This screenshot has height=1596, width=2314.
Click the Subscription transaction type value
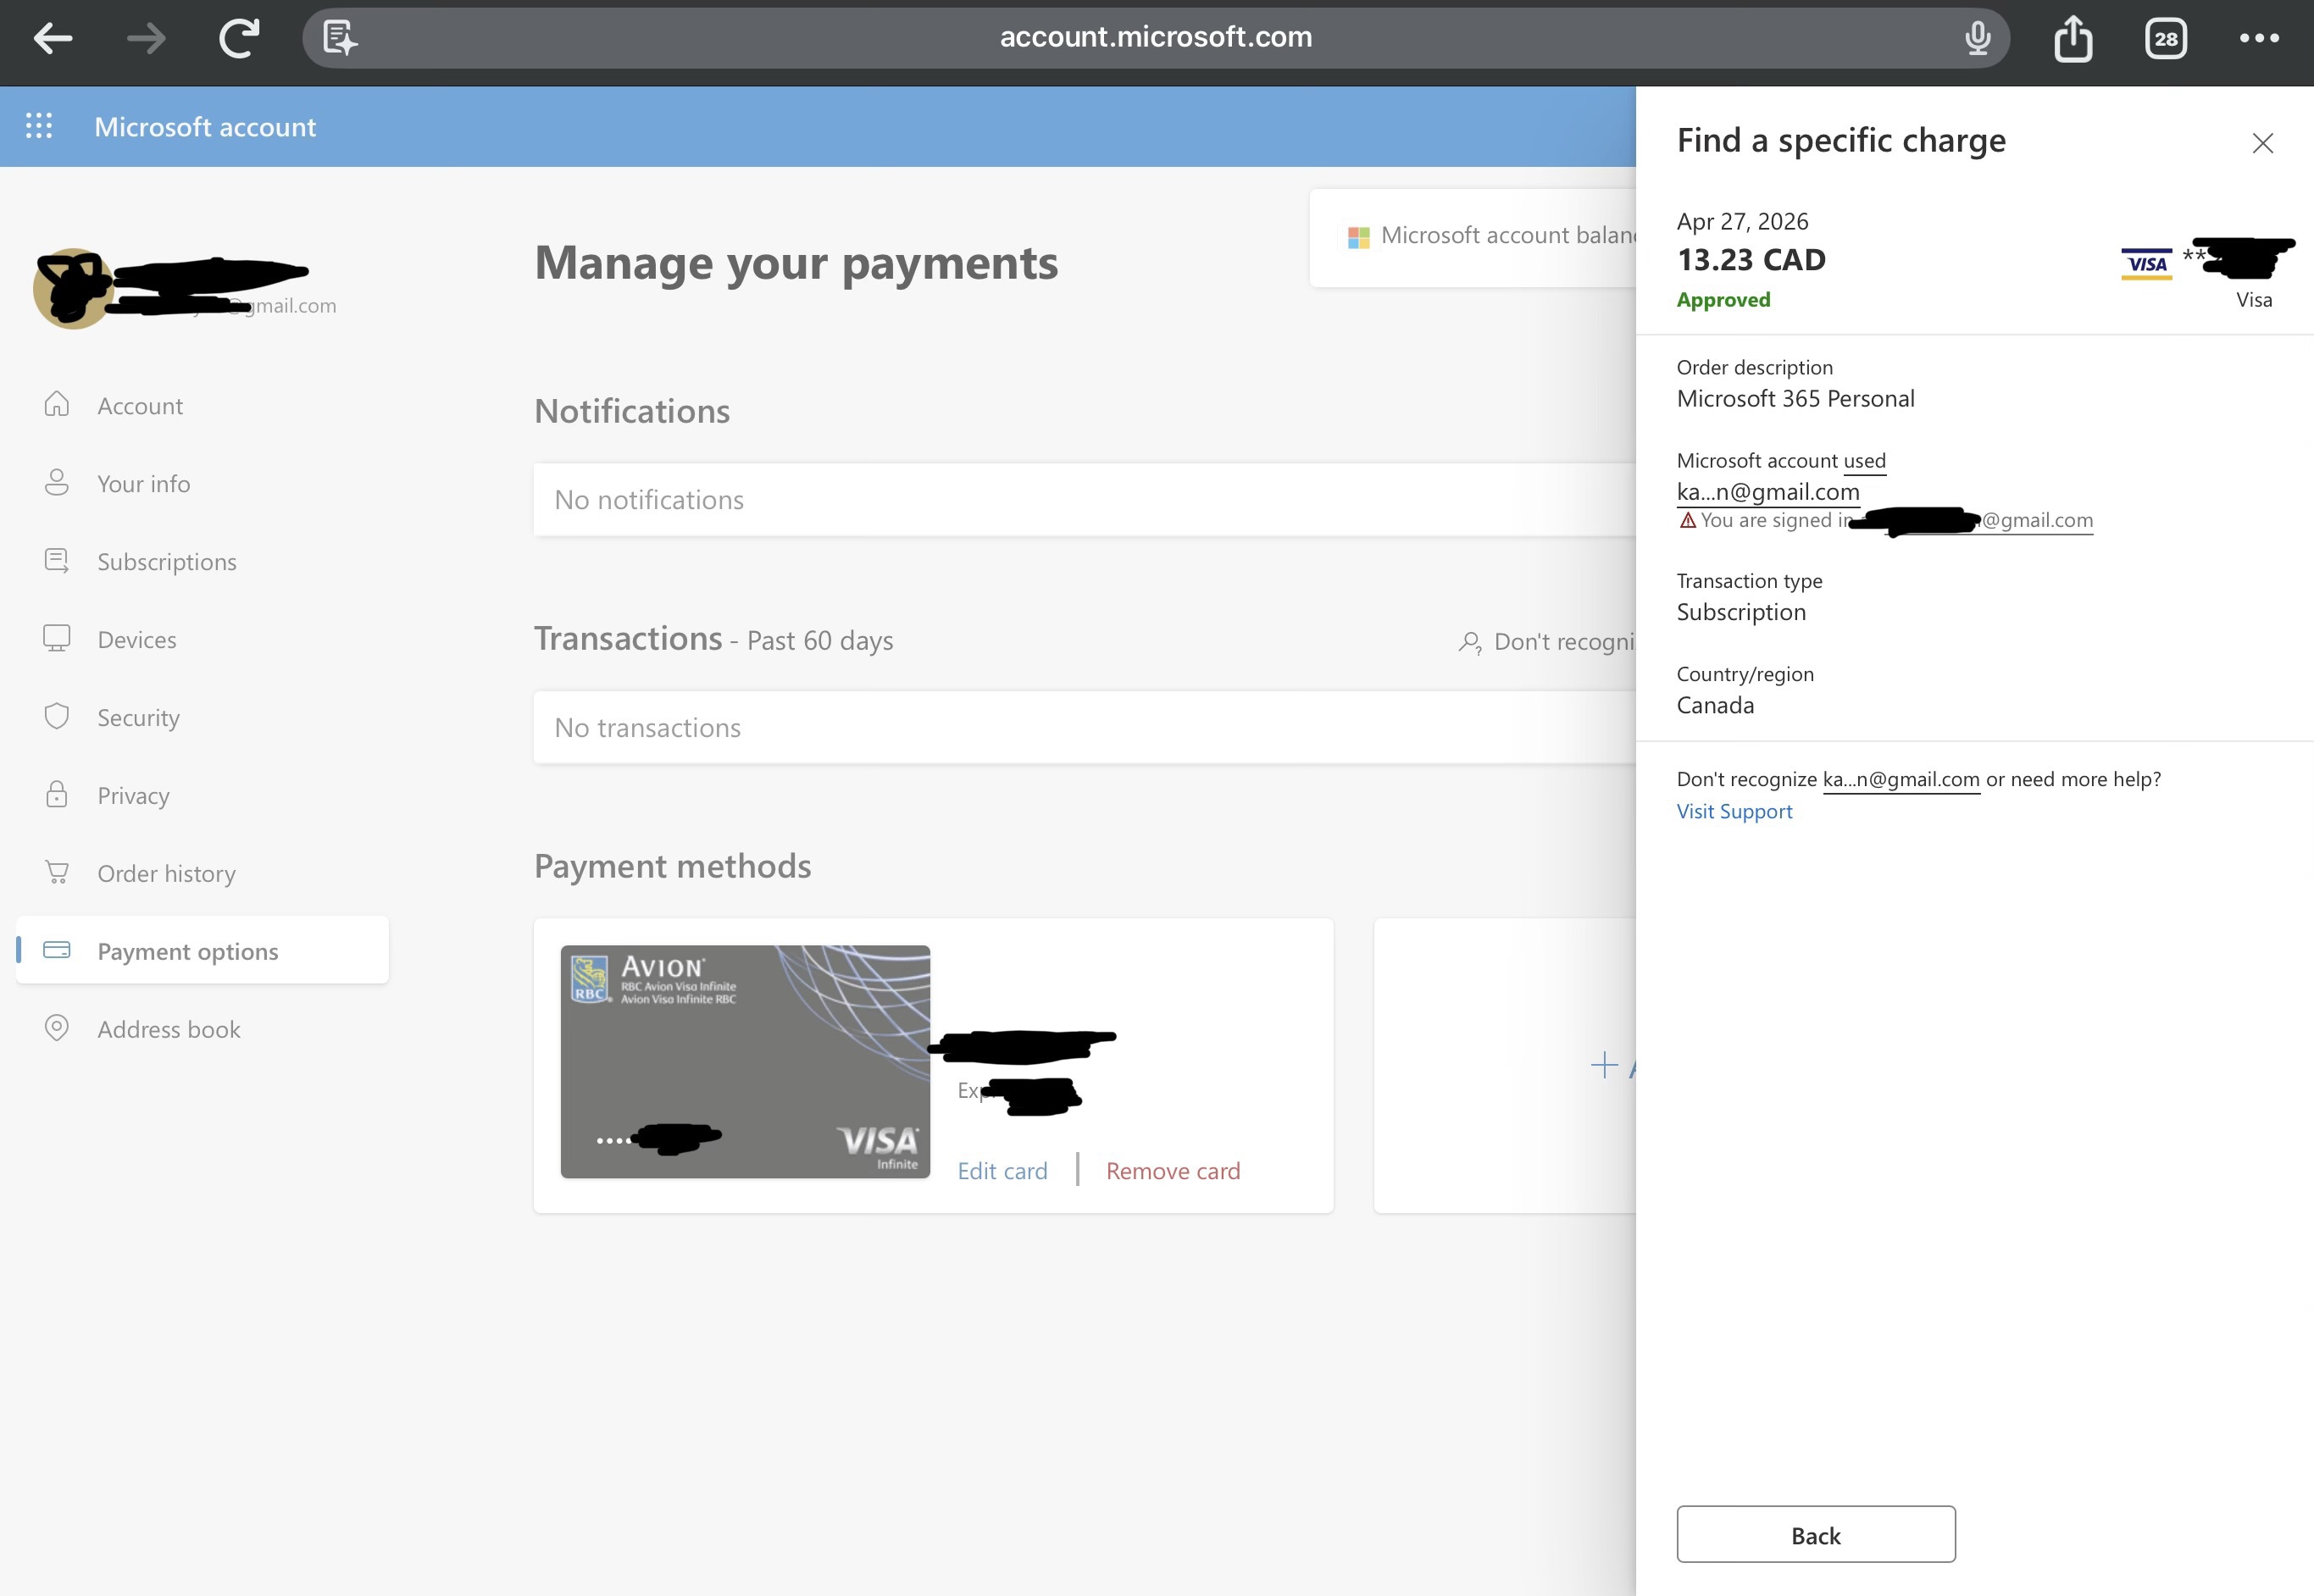coord(1742,612)
